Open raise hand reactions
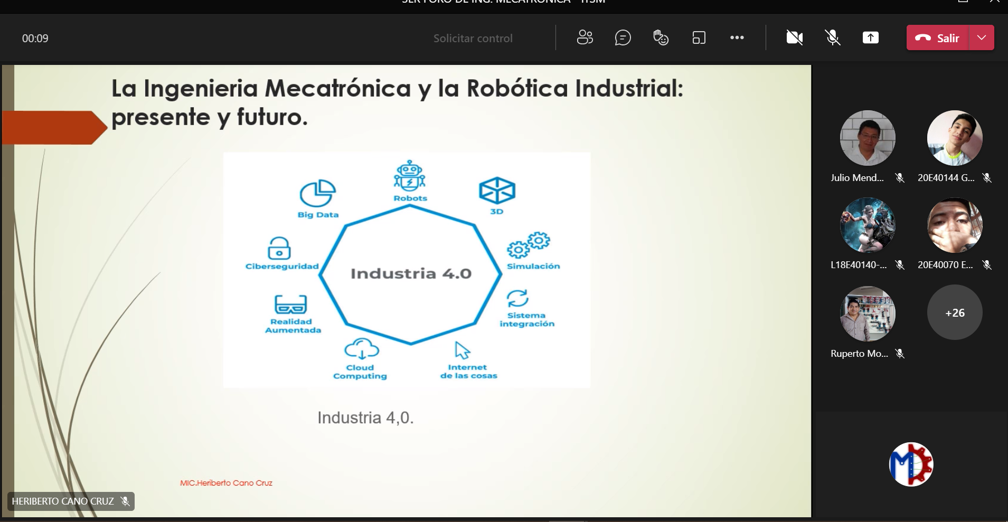Screen dimensions: 1008x522 coord(661,37)
